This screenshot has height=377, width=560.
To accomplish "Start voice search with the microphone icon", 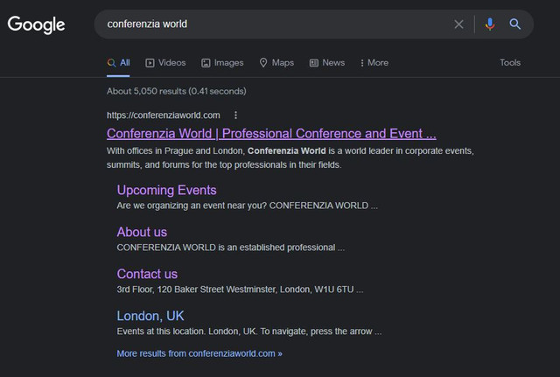I will coord(490,24).
